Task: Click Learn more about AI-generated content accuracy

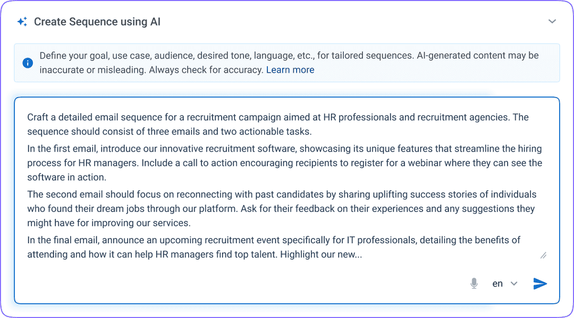Action: (x=290, y=69)
